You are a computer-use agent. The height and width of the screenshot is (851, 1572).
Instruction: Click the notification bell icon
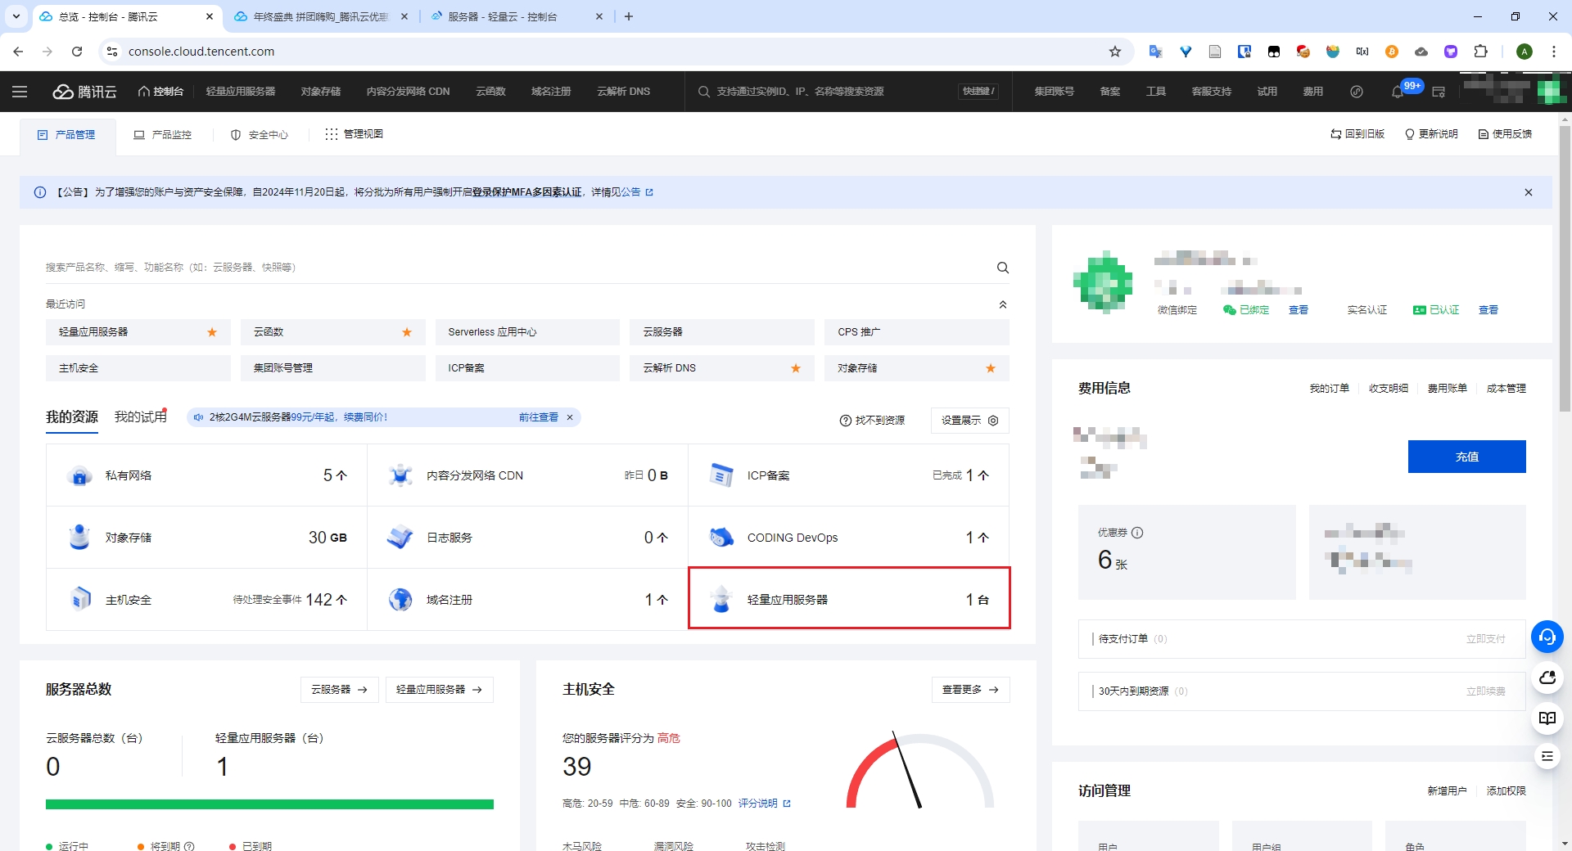click(x=1397, y=92)
